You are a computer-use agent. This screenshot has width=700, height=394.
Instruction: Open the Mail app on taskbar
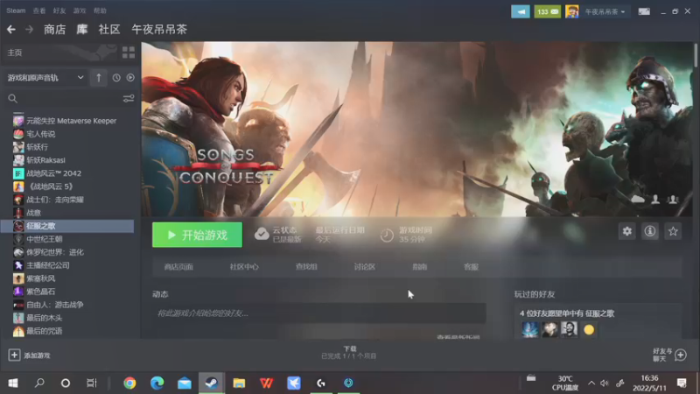[x=185, y=383]
